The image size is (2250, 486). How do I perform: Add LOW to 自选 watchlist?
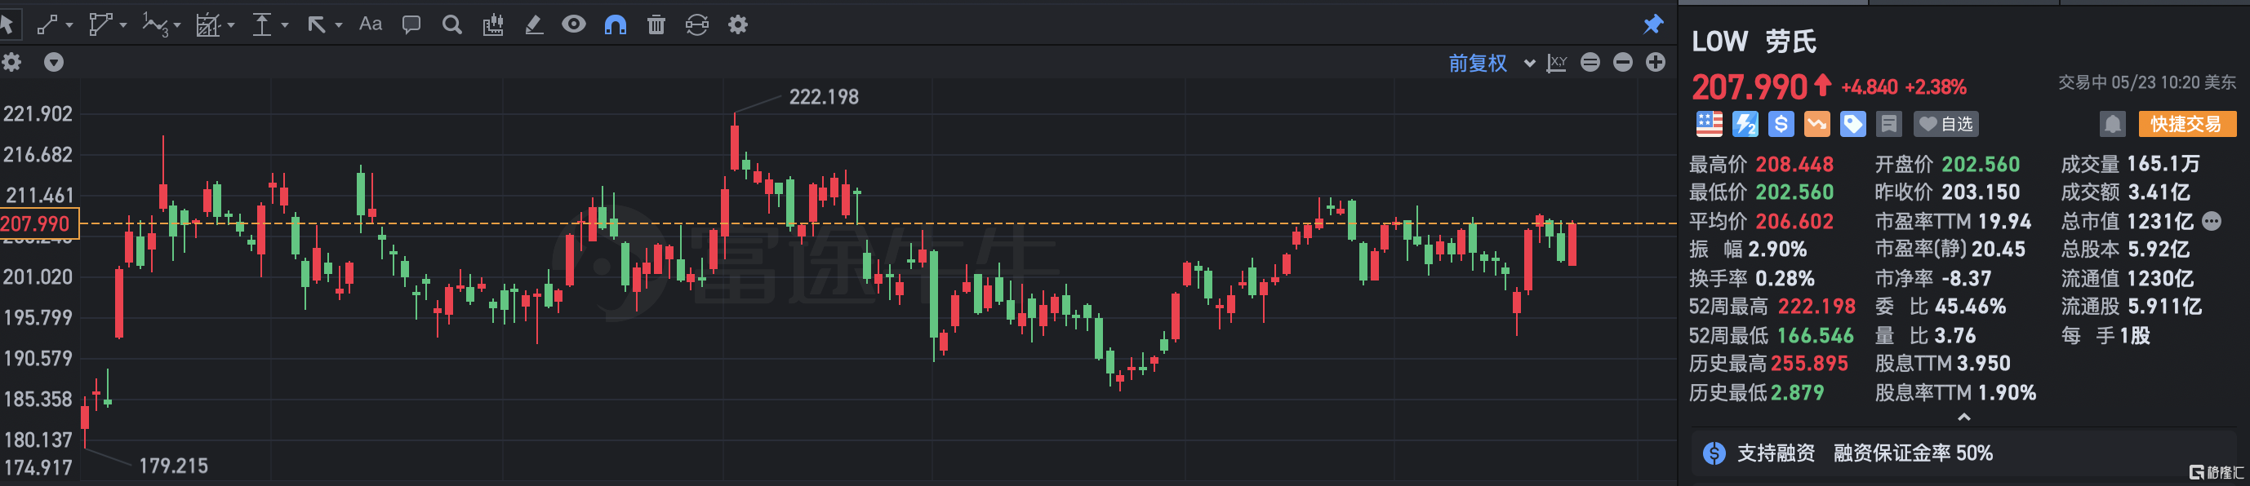coord(1946,124)
